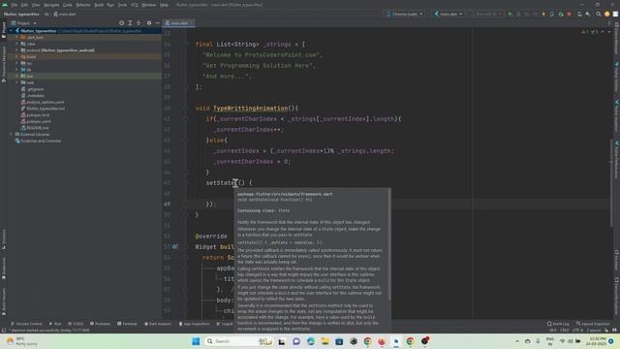Open the Project view mode dropdown
Screen dimensions: 620x349
click(x=24, y=23)
